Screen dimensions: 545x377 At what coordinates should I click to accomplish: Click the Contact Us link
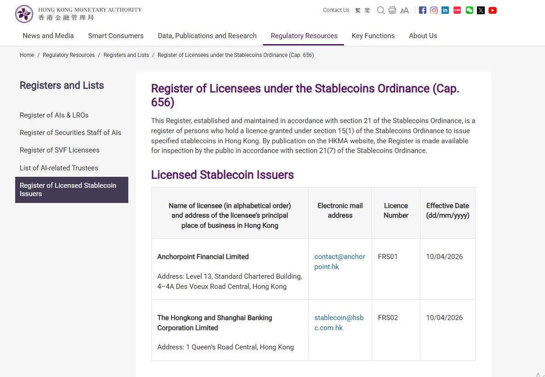336,10
